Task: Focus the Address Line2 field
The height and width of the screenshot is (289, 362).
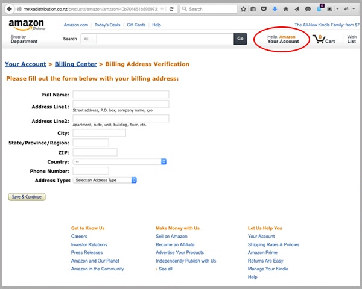Action: 121,118
